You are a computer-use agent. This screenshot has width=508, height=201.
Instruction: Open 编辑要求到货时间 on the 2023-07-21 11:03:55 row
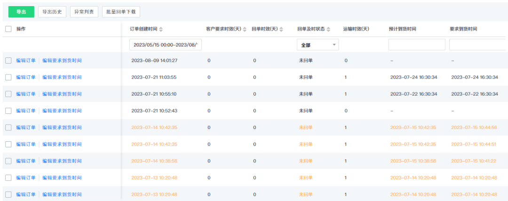(x=62, y=77)
